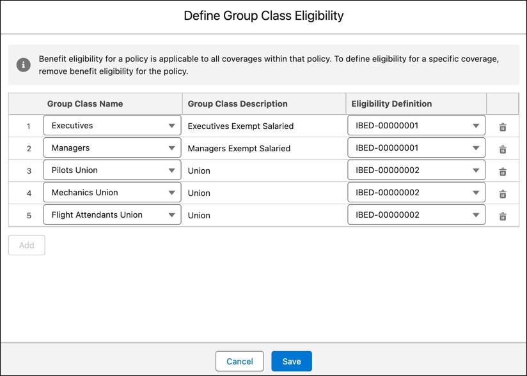Click the 'Define Group Class Eligibility' title
Image resolution: width=527 pixels, height=376 pixels.
click(x=263, y=16)
